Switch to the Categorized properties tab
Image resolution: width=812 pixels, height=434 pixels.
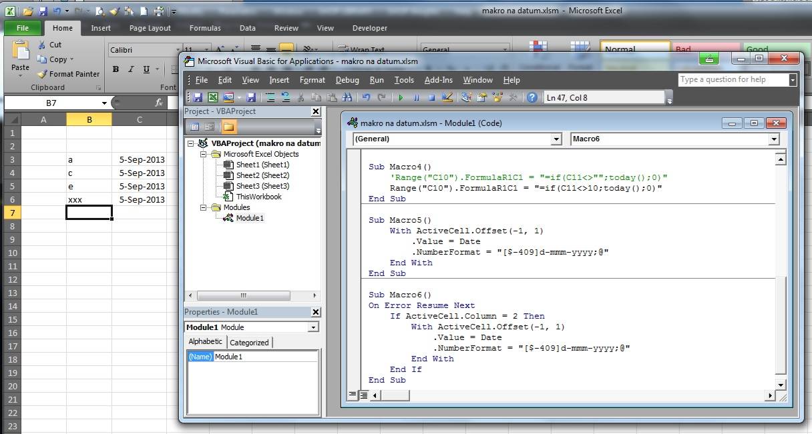click(249, 343)
